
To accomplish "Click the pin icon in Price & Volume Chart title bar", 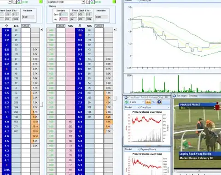I will [x=166, y=97].
